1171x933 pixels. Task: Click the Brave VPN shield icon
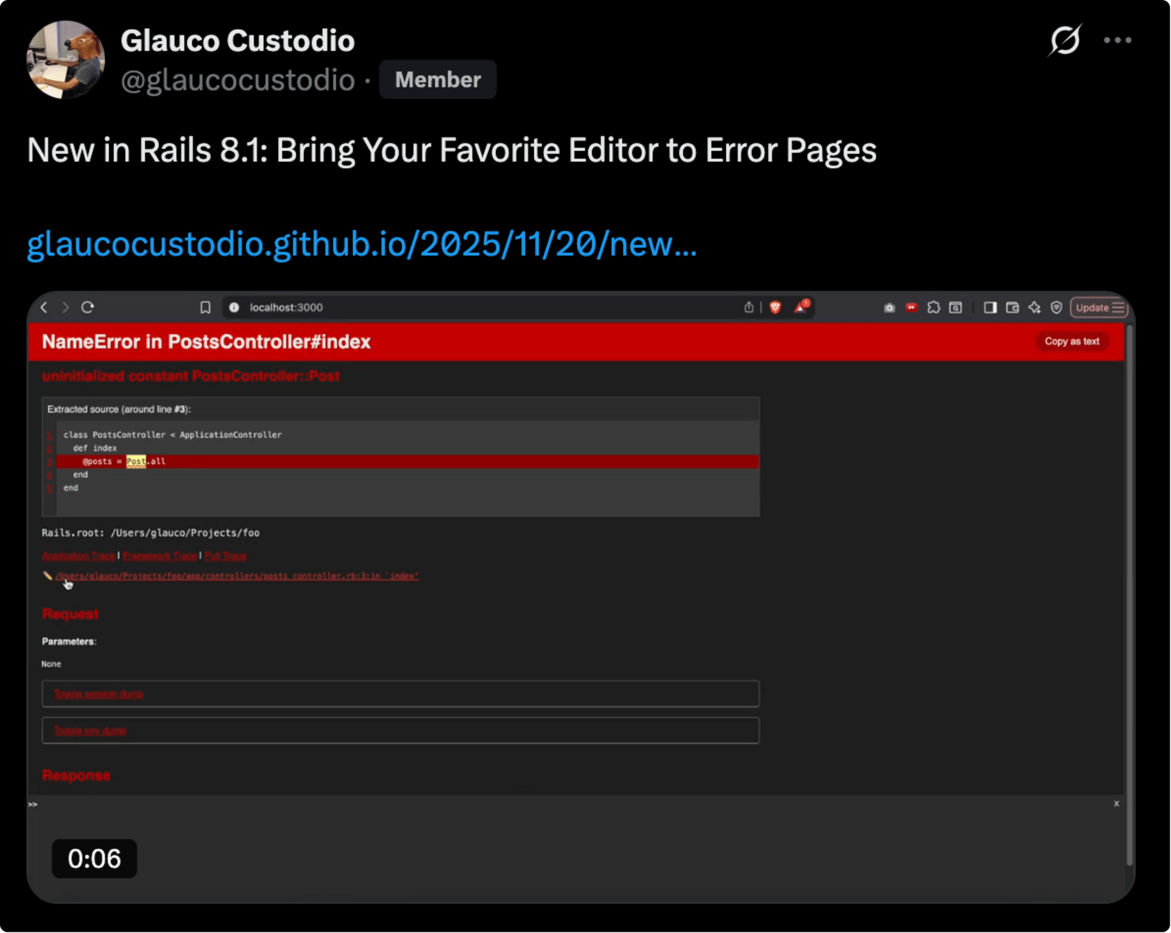(x=1056, y=308)
